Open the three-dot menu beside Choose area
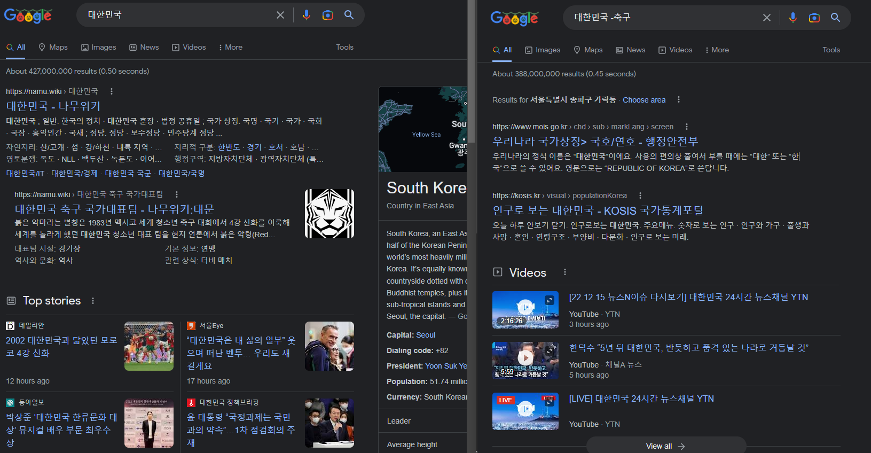Viewport: 871px width, 453px height. click(678, 100)
